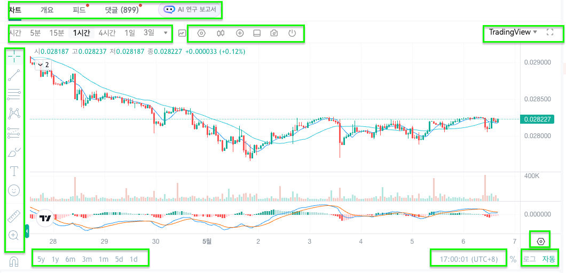The height and width of the screenshot is (273, 566).
Task: Open candlestick chart type icon
Action: tap(221, 33)
